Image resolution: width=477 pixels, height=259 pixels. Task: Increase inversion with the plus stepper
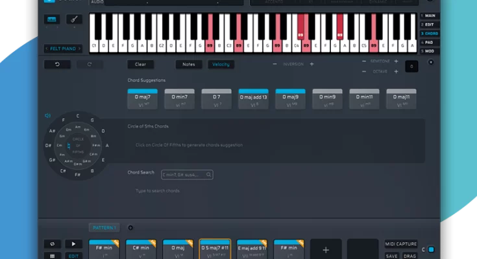(x=312, y=64)
